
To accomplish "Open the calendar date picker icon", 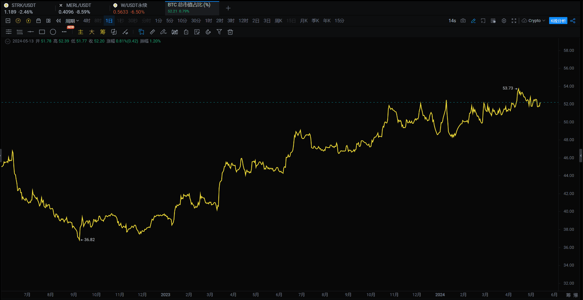I will click(39, 21).
